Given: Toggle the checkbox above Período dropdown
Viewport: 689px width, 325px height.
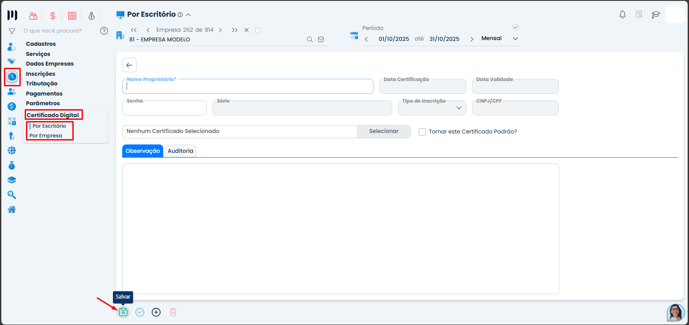Looking at the screenshot, I should coord(516,27).
